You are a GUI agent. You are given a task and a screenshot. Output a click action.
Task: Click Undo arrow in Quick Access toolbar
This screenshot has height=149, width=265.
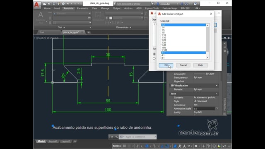click(x=68, y=4)
